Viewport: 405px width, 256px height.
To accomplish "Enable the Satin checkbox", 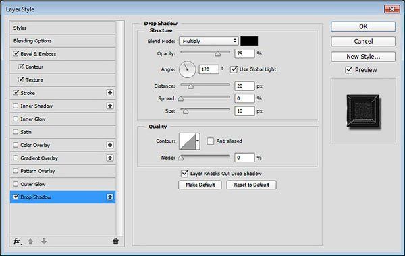I will pos(16,132).
